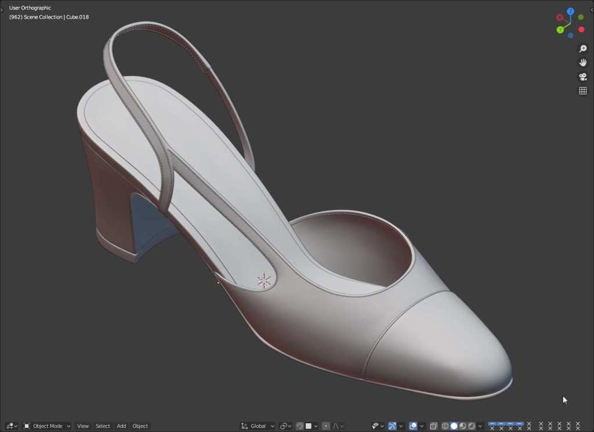Click the blue Z axis on gizmo
The height and width of the screenshot is (432, 594).
(x=571, y=12)
